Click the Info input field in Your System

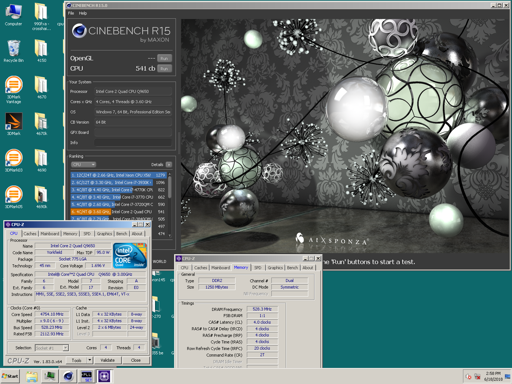133,143
